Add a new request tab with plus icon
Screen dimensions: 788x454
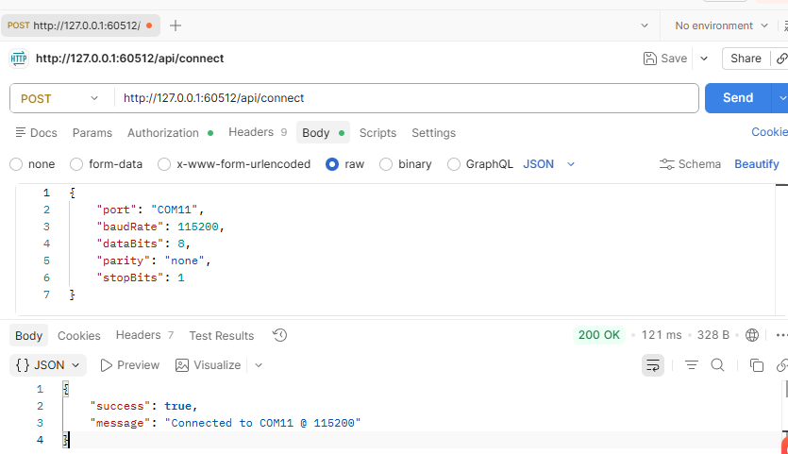coord(175,25)
